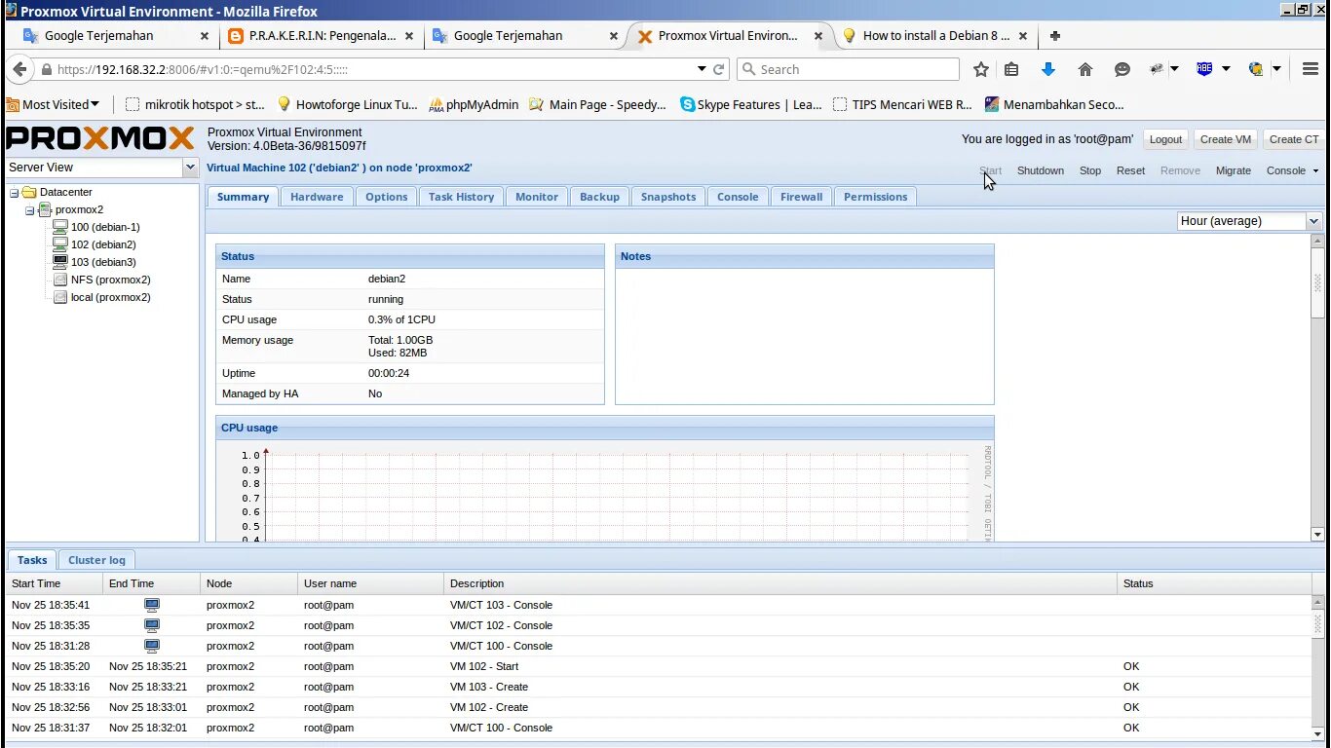Click the VM Migrate button
1331x748 pixels.
(x=1234, y=170)
